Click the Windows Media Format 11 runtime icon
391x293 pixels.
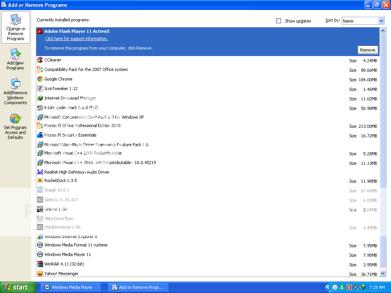coord(40,245)
